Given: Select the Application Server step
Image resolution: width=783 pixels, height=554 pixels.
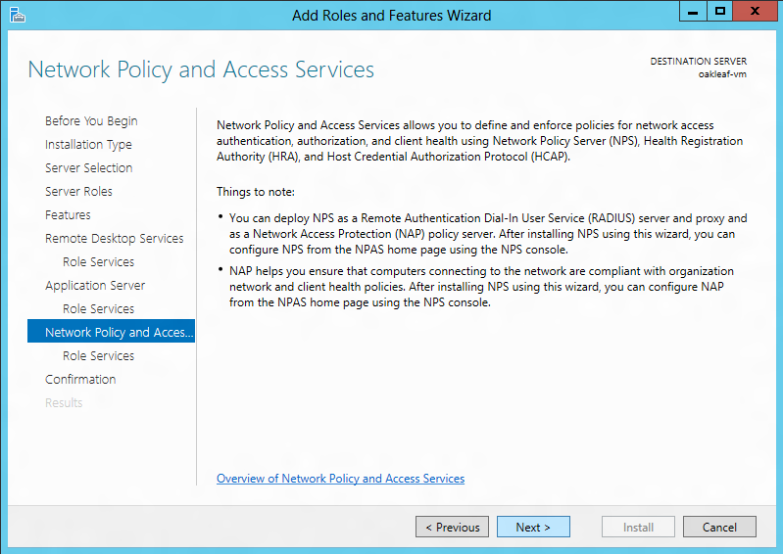Looking at the screenshot, I should pyautogui.click(x=95, y=285).
